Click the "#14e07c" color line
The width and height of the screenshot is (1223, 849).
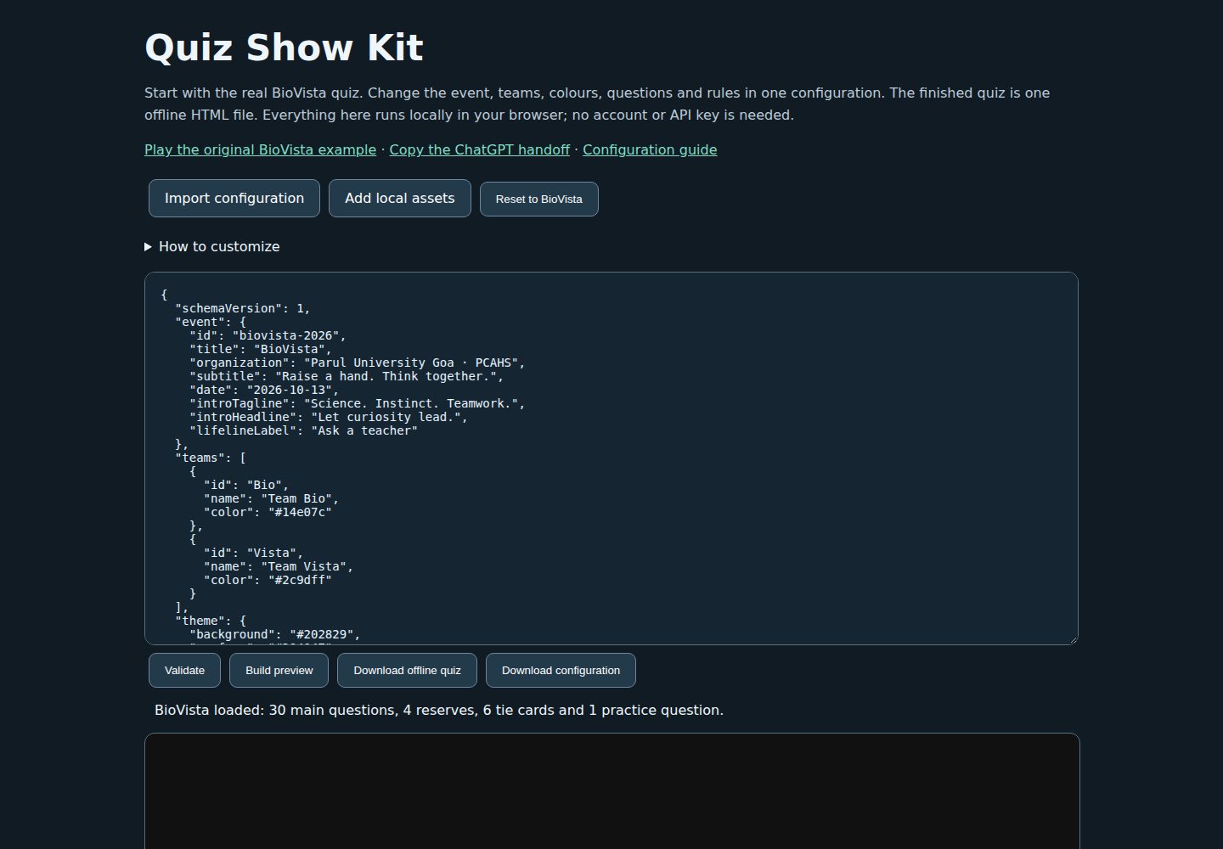(x=268, y=512)
